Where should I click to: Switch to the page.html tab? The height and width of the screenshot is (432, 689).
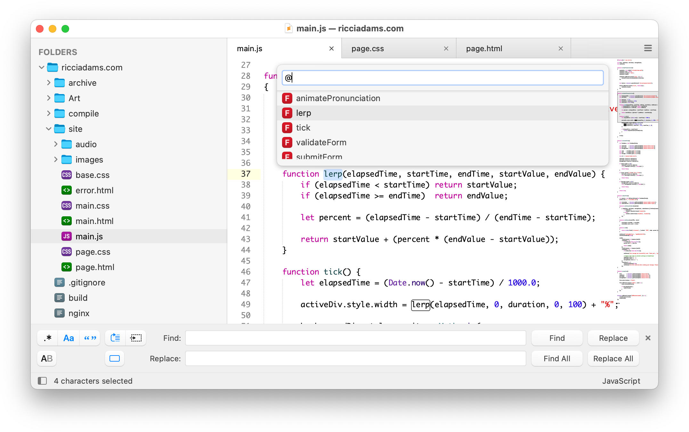(x=484, y=49)
